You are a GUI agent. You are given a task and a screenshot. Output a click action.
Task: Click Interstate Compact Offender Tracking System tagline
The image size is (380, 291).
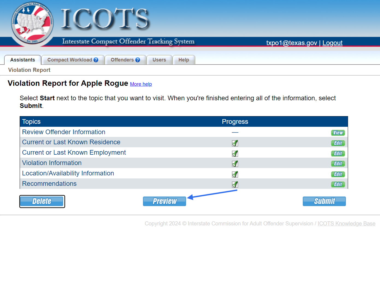pyautogui.click(x=128, y=41)
